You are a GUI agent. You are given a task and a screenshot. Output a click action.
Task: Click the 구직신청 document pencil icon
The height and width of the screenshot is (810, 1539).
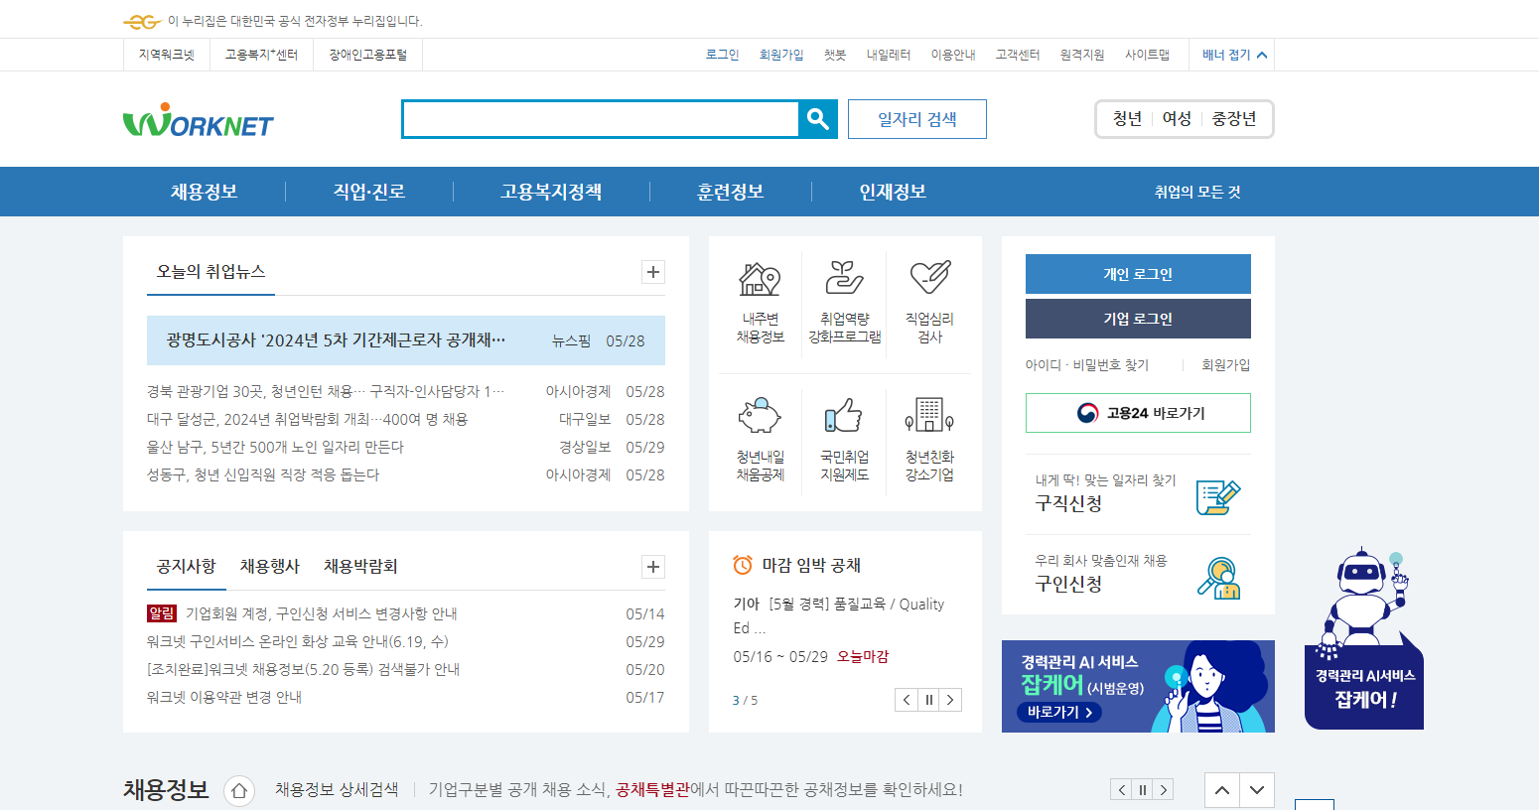tap(1218, 496)
